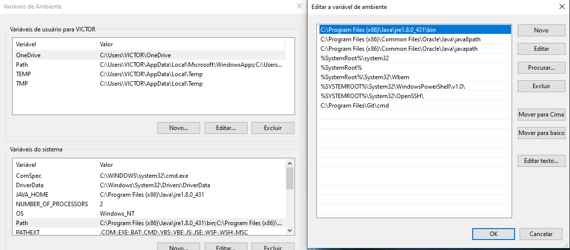Select OS row in system variables
Screen dimensions: 570x250
pyautogui.click(x=149, y=213)
